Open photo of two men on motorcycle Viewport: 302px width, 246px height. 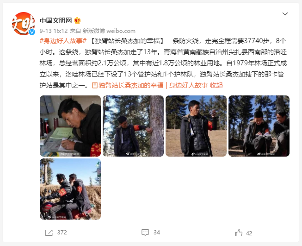click(70, 189)
